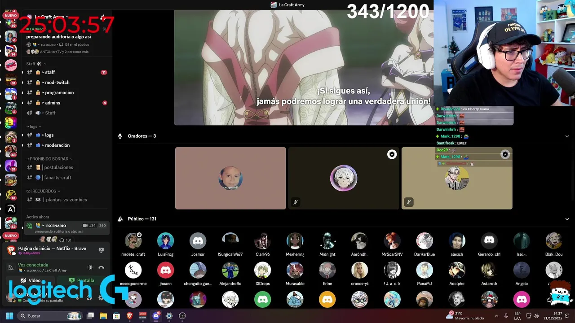Toggle noise suppression waveform icon

(90, 267)
